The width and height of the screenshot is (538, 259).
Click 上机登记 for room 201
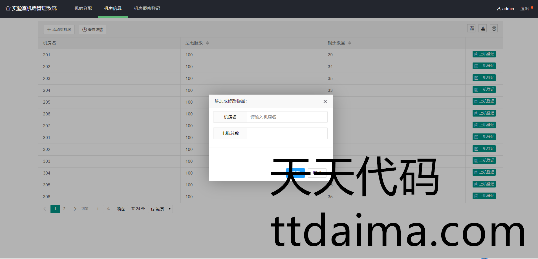pyautogui.click(x=484, y=54)
